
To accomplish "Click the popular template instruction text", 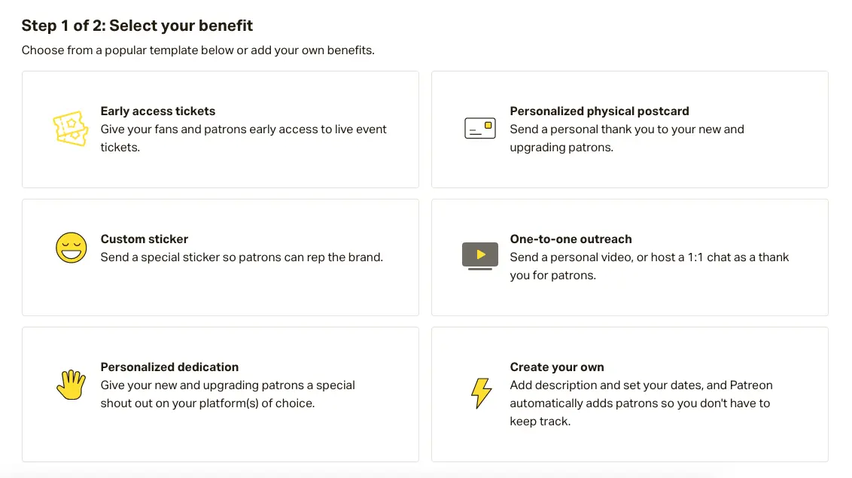I will tap(198, 50).
